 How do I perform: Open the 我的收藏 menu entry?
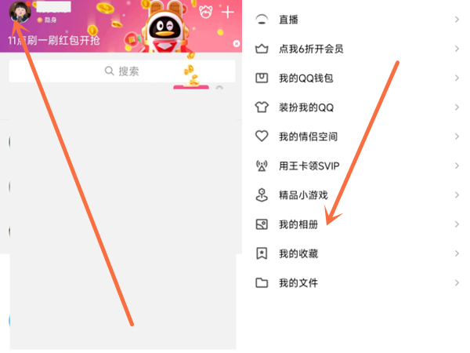coord(356,253)
